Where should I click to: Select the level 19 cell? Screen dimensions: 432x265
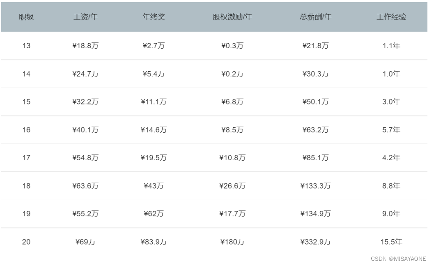click(26, 214)
